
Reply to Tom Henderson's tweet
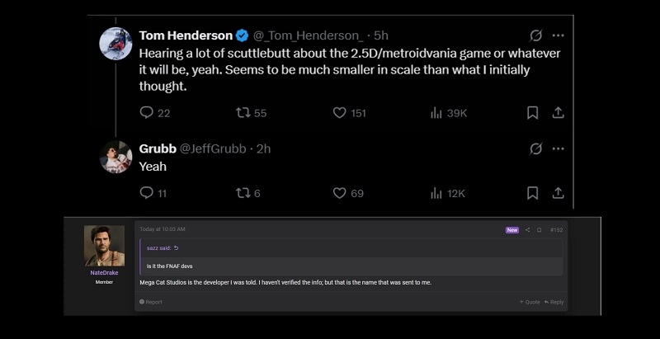pyautogui.click(x=147, y=113)
